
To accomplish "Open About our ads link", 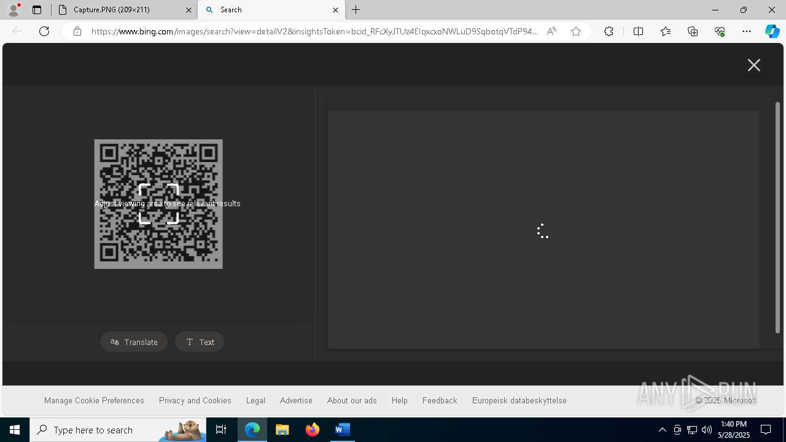I will [352, 400].
